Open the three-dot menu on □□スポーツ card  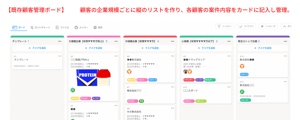pyautogui.click(x=229, y=87)
